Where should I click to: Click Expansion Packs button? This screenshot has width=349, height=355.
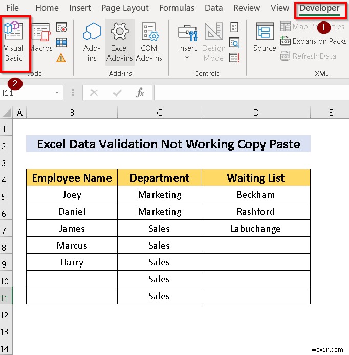pos(314,41)
